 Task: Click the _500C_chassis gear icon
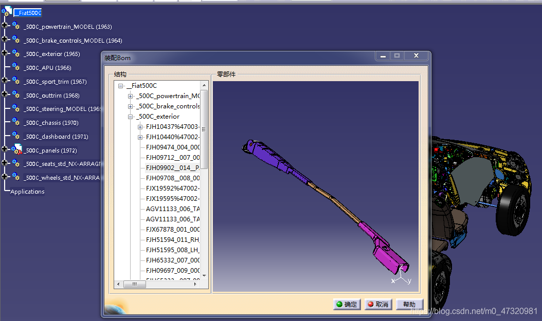pos(16,122)
